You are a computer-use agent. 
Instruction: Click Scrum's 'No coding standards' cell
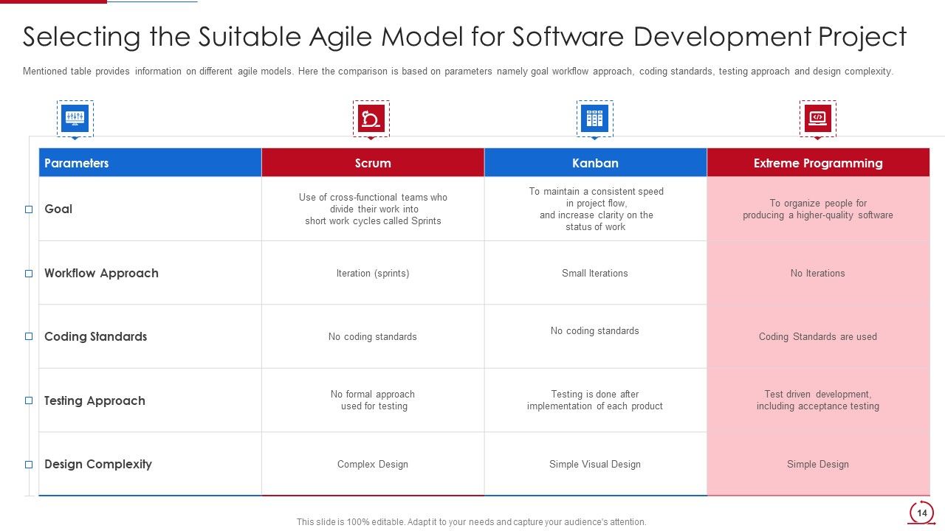point(373,337)
